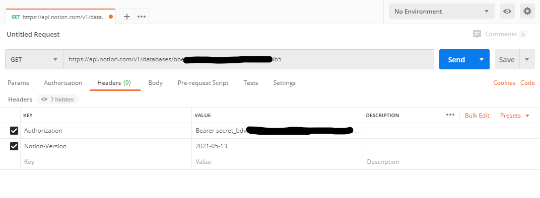
Task: Expand the No Environment dropdown
Action: point(441,12)
